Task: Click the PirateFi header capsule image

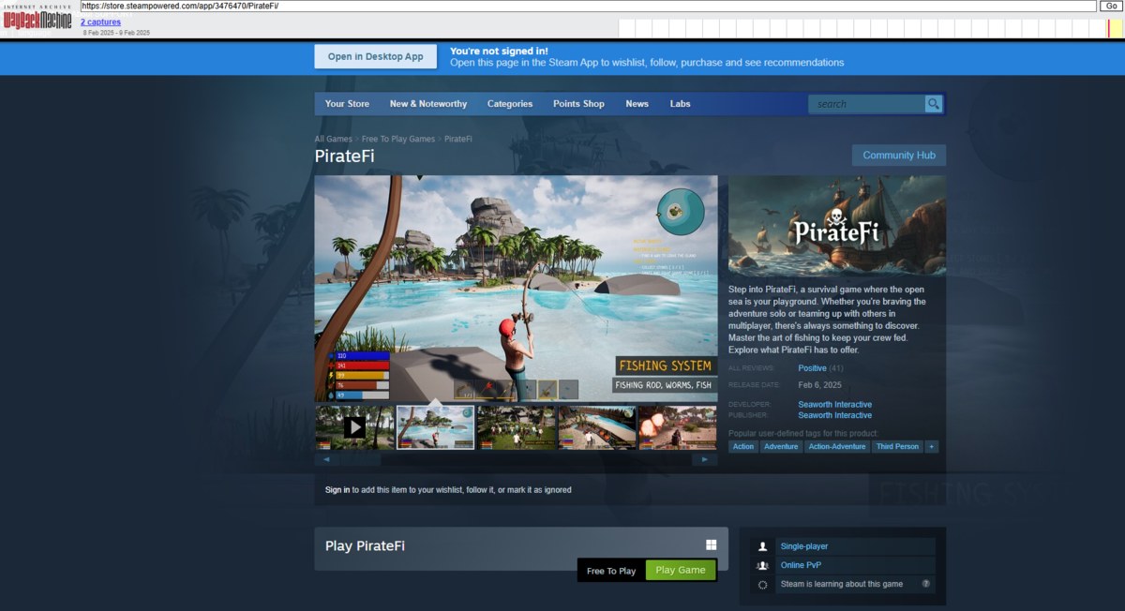Action: [837, 226]
